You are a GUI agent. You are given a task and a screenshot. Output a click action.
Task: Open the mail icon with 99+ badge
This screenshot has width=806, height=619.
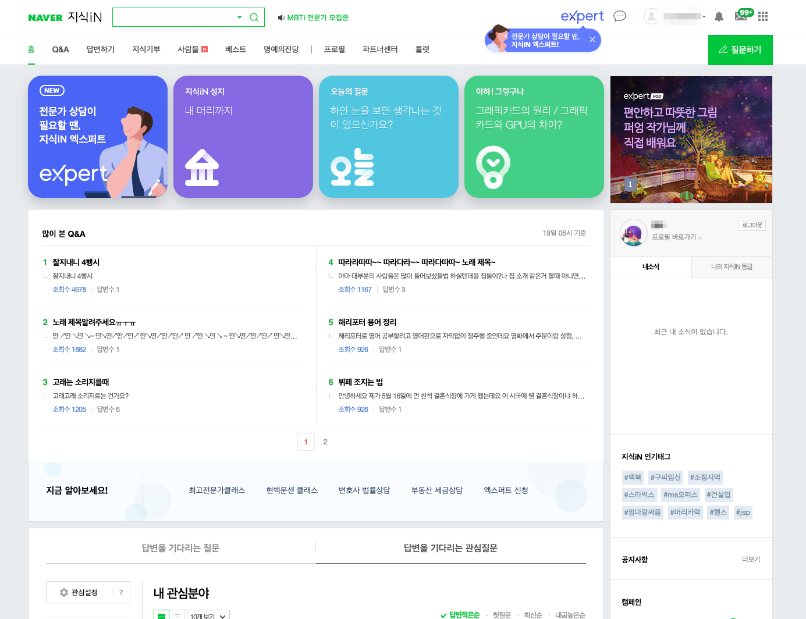(x=741, y=16)
